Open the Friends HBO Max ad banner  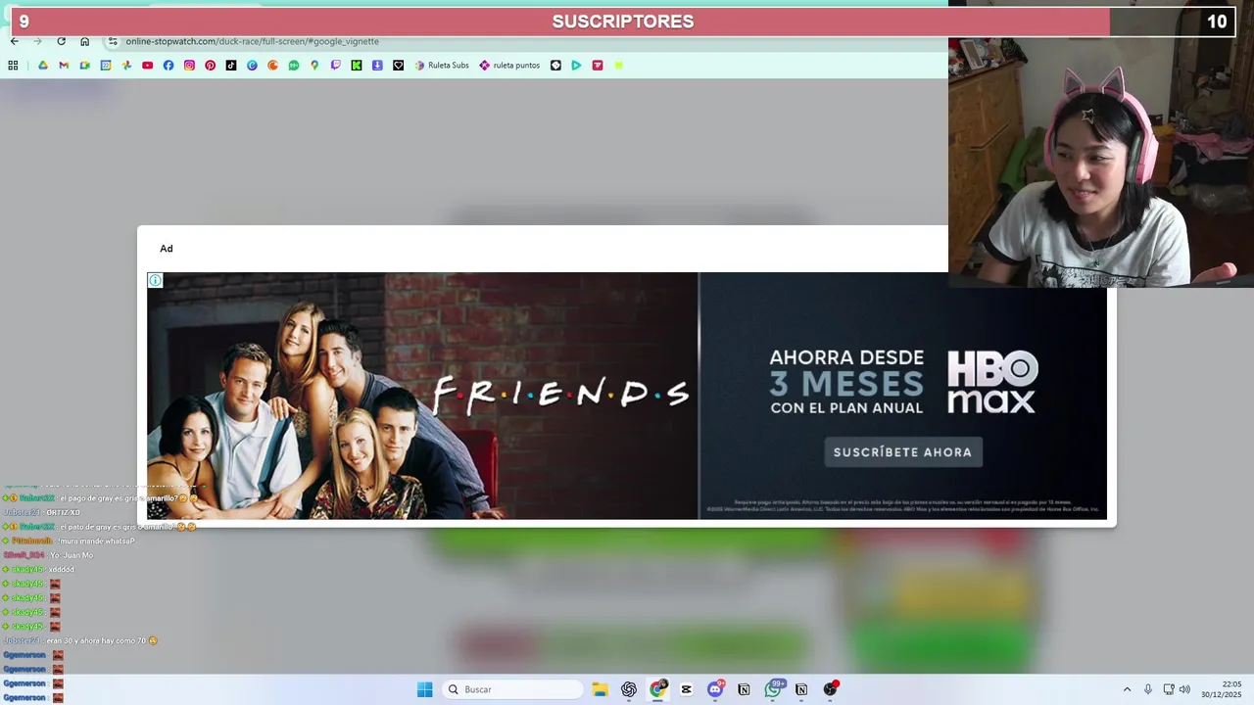[x=627, y=396]
